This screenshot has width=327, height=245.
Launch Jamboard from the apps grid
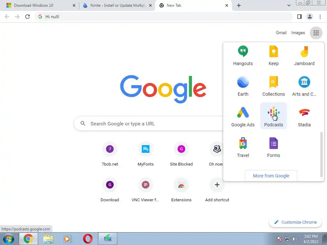pos(304,56)
